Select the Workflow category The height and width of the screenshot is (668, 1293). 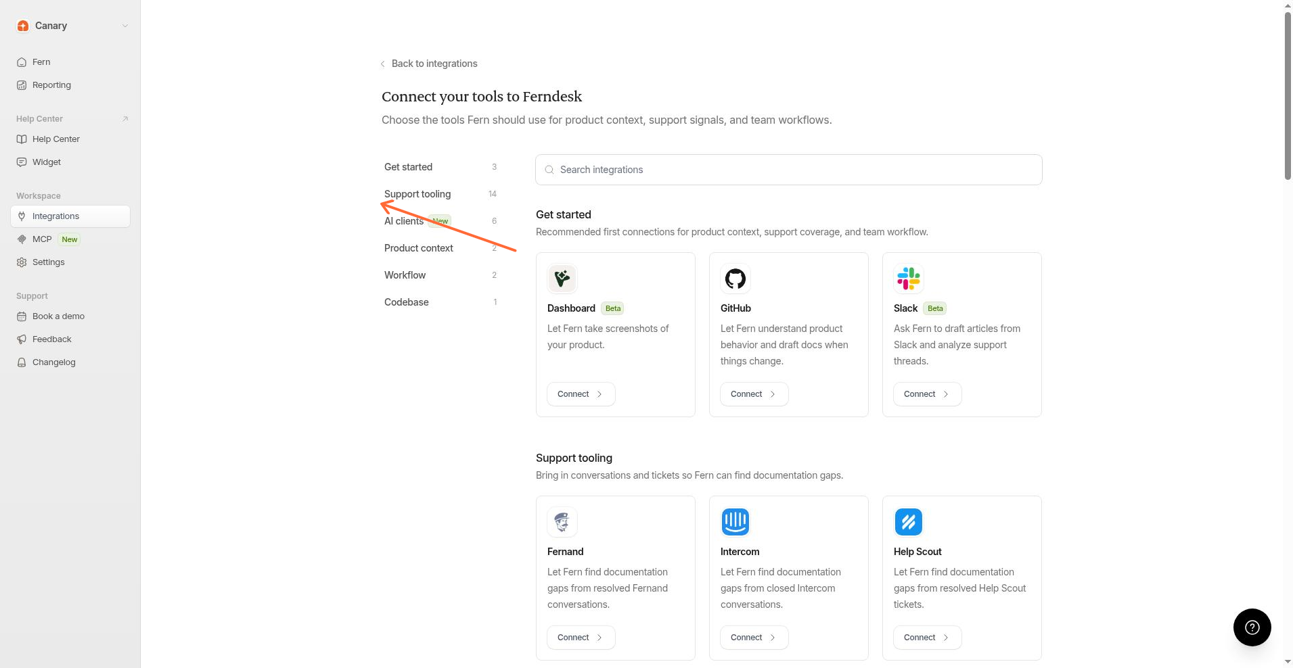pyautogui.click(x=441, y=275)
